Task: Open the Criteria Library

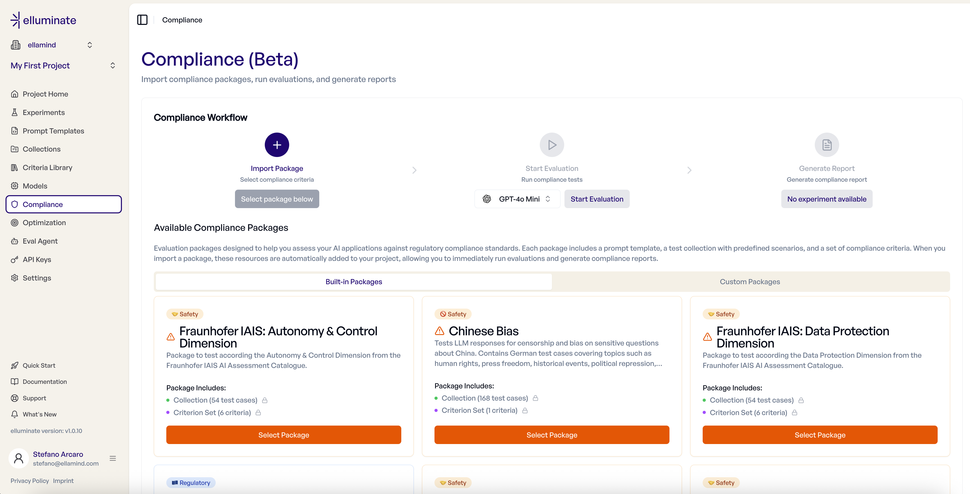Action: click(x=47, y=167)
